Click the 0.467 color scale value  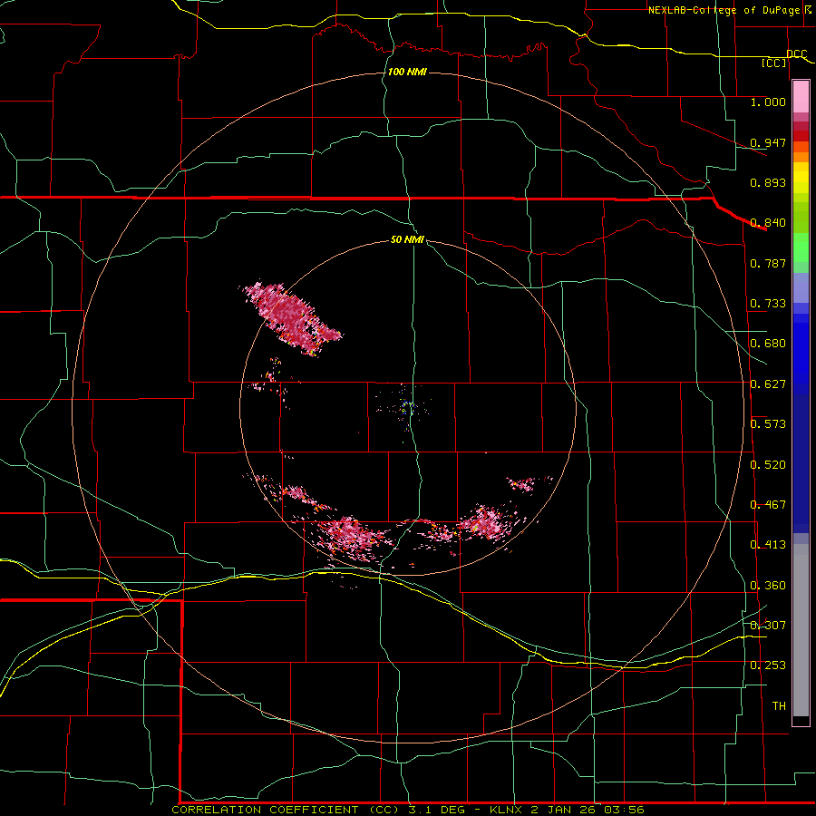point(768,505)
